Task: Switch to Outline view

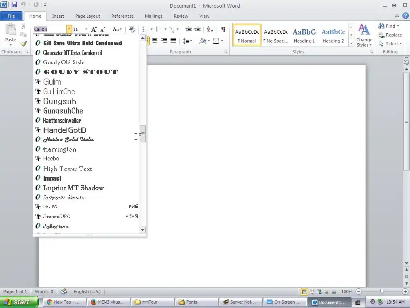Action: pos(327,292)
